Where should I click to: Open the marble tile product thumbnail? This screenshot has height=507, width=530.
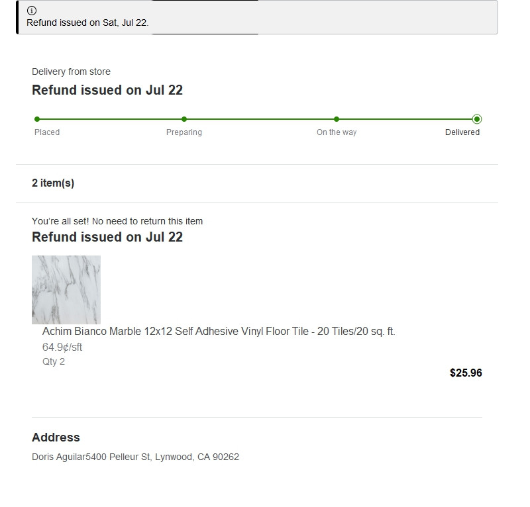66,290
